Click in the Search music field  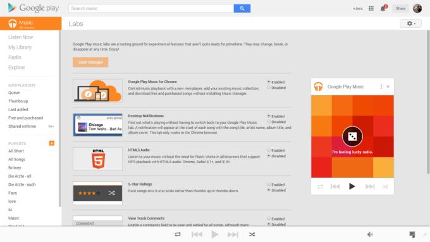pyautogui.click(x=151, y=8)
